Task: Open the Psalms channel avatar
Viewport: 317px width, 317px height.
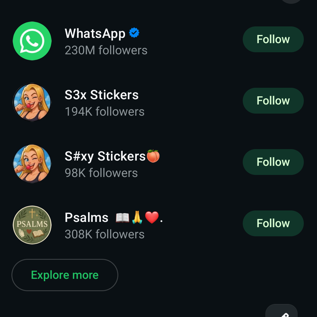Action: click(x=32, y=225)
